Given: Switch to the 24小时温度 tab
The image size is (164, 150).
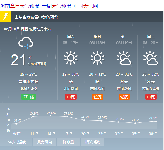Looking at the screenshot, I should [16, 142].
